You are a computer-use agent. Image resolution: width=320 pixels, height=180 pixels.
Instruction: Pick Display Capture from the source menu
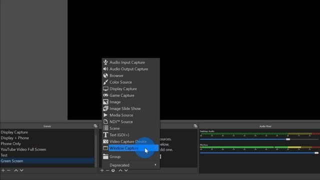[x=131, y=89]
